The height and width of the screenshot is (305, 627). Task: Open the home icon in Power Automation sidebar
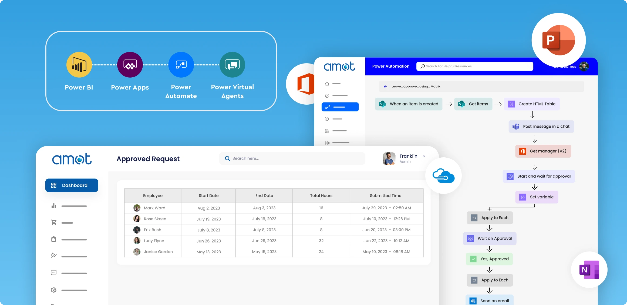click(327, 84)
